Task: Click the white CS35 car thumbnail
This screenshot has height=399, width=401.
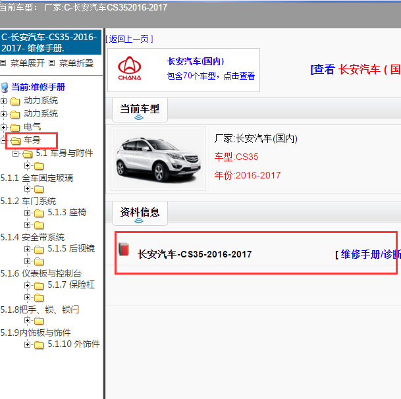Action: tap(158, 159)
